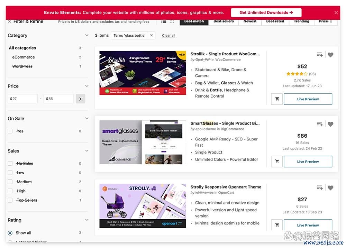Clear all applied filters
The width and height of the screenshot is (346, 248).
point(169,36)
